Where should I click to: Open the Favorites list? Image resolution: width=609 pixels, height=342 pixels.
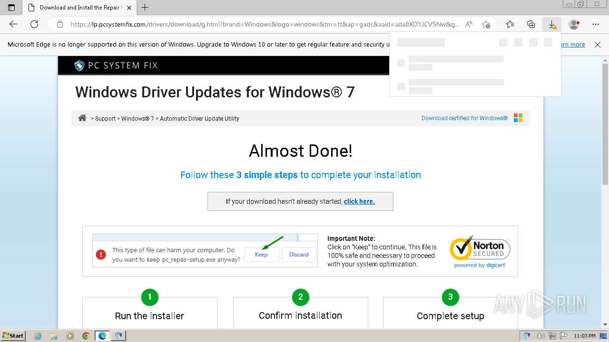[x=510, y=24]
